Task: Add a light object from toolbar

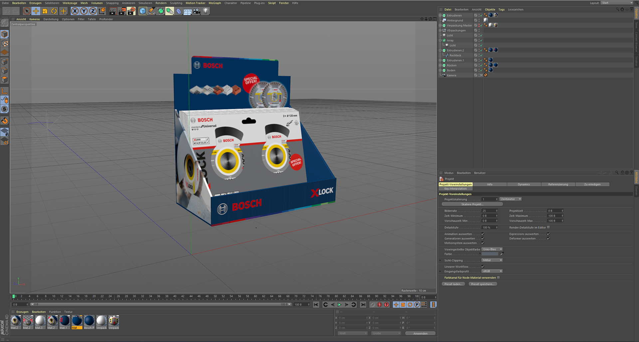Action: pyautogui.click(x=206, y=11)
